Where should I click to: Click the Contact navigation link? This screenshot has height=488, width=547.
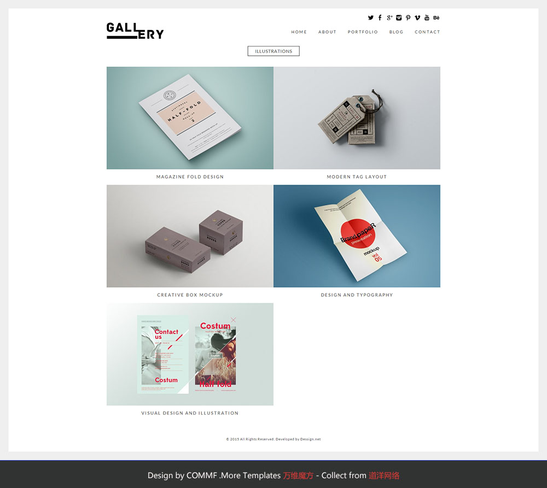click(x=427, y=32)
